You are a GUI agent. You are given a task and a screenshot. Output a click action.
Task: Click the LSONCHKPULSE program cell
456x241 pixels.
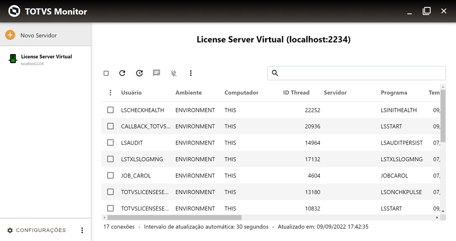[401, 192]
